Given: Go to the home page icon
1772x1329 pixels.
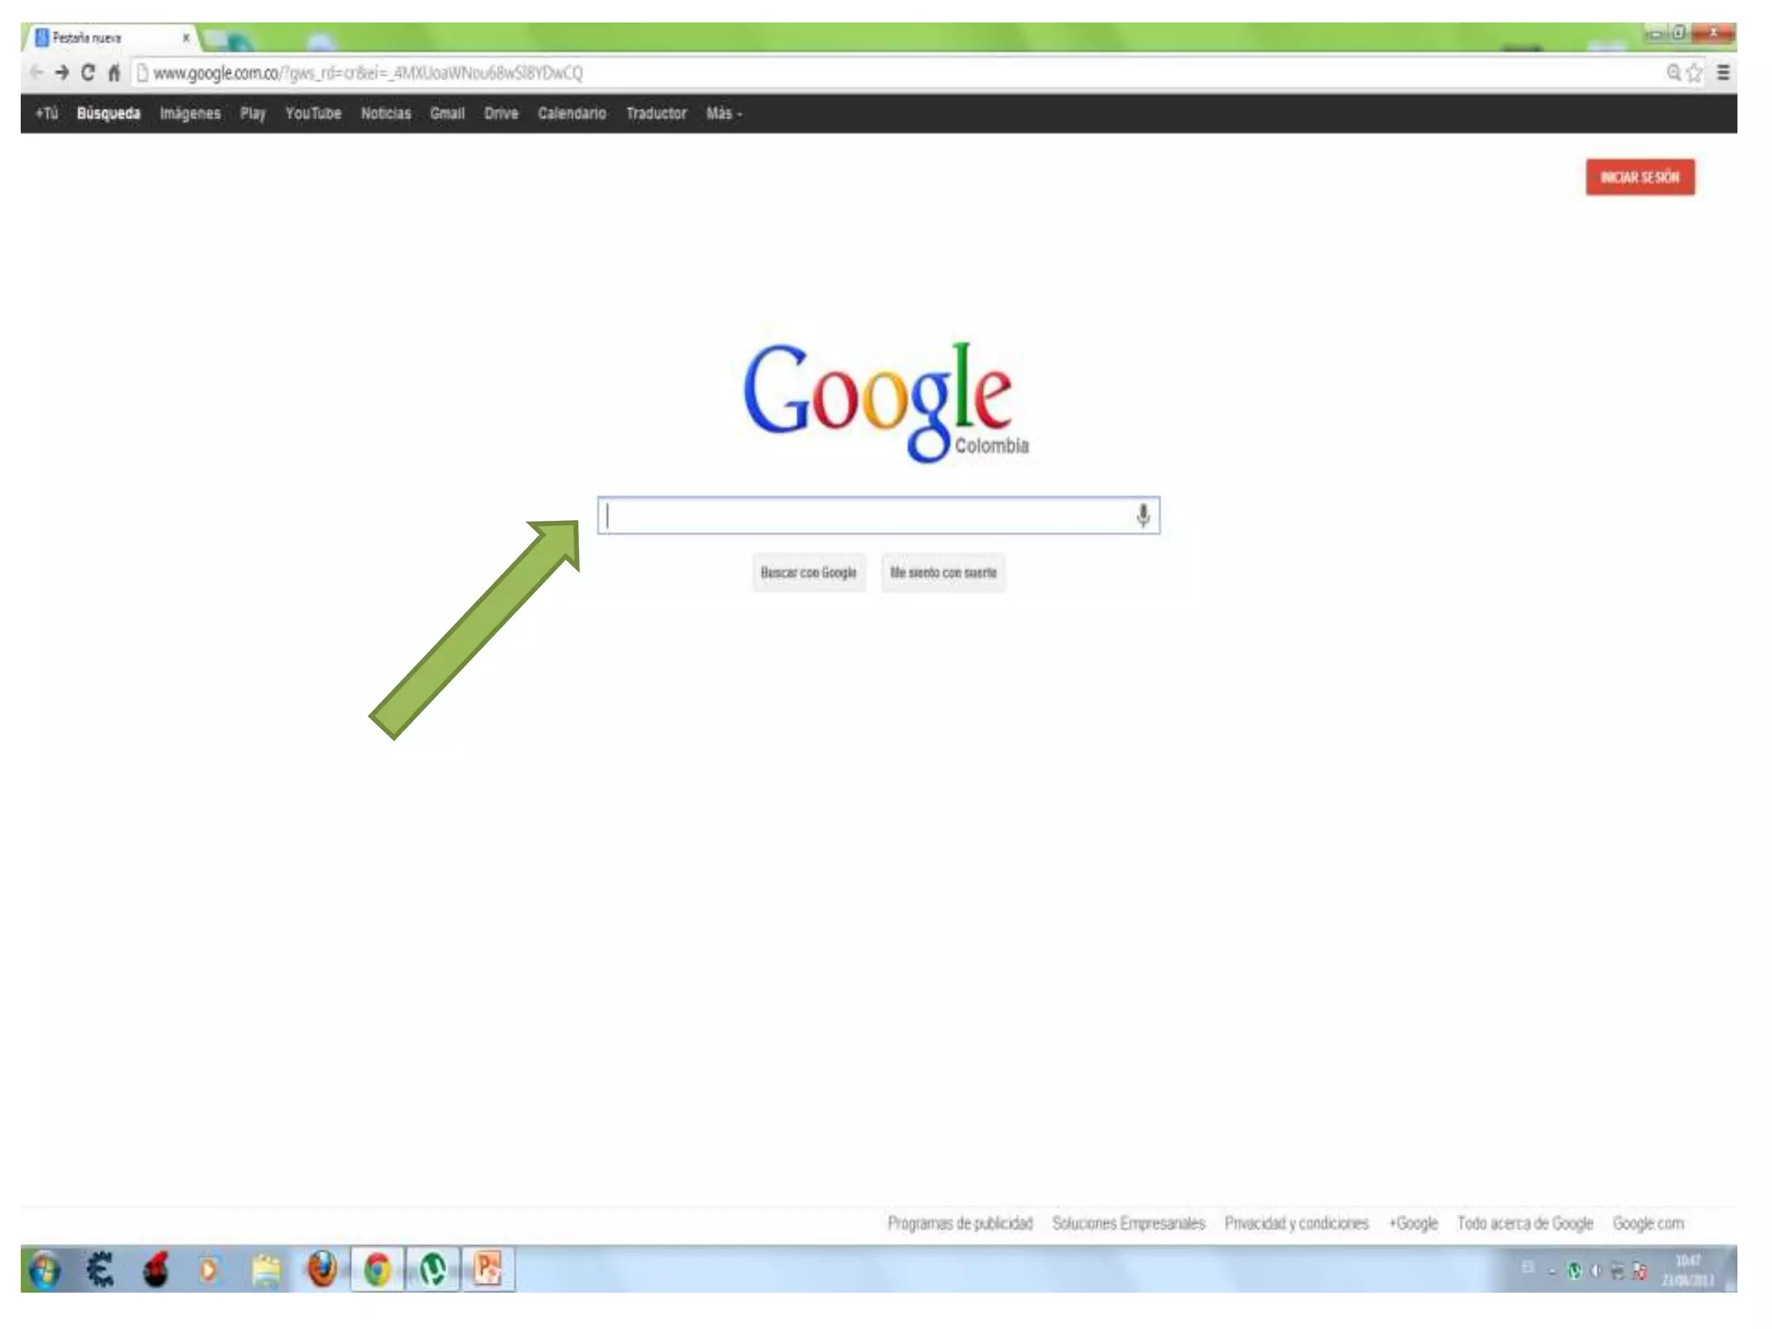Looking at the screenshot, I should click(113, 73).
